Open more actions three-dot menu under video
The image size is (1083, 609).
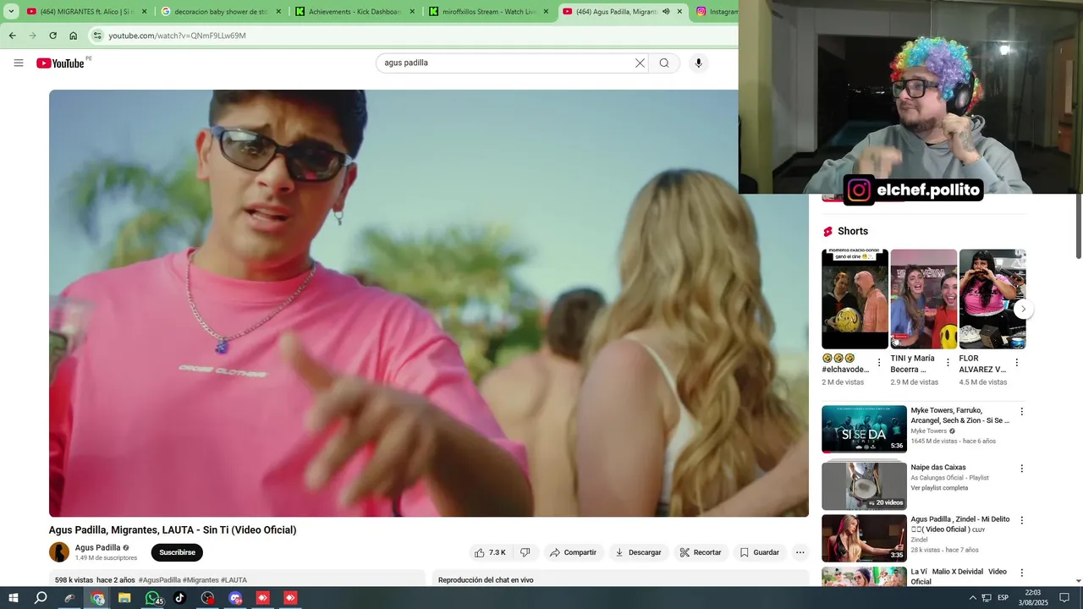click(x=800, y=552)
